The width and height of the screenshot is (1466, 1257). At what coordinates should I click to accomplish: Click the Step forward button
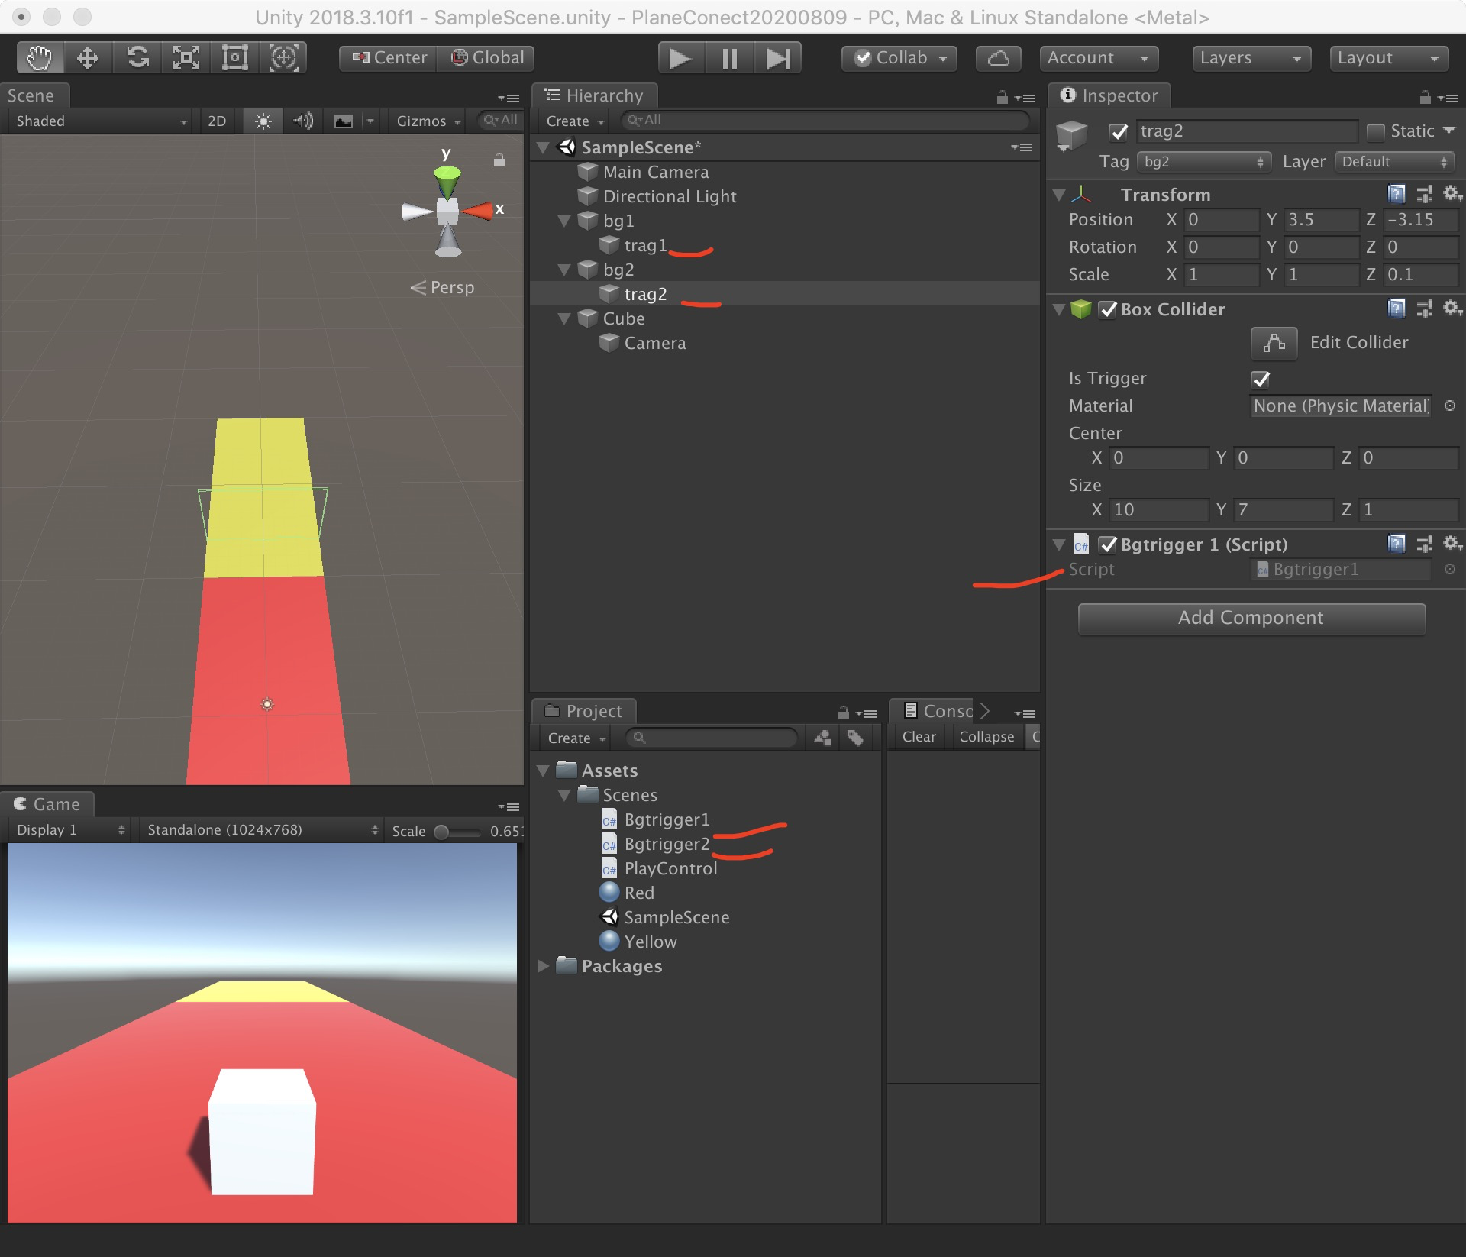pyautogui.click(x=777, y=58)
